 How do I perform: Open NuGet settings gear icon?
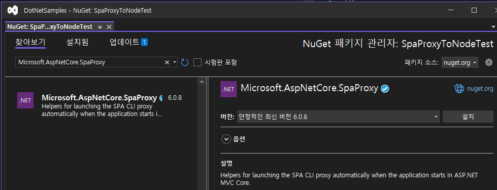pyautogui.click(x=489, y=62)
